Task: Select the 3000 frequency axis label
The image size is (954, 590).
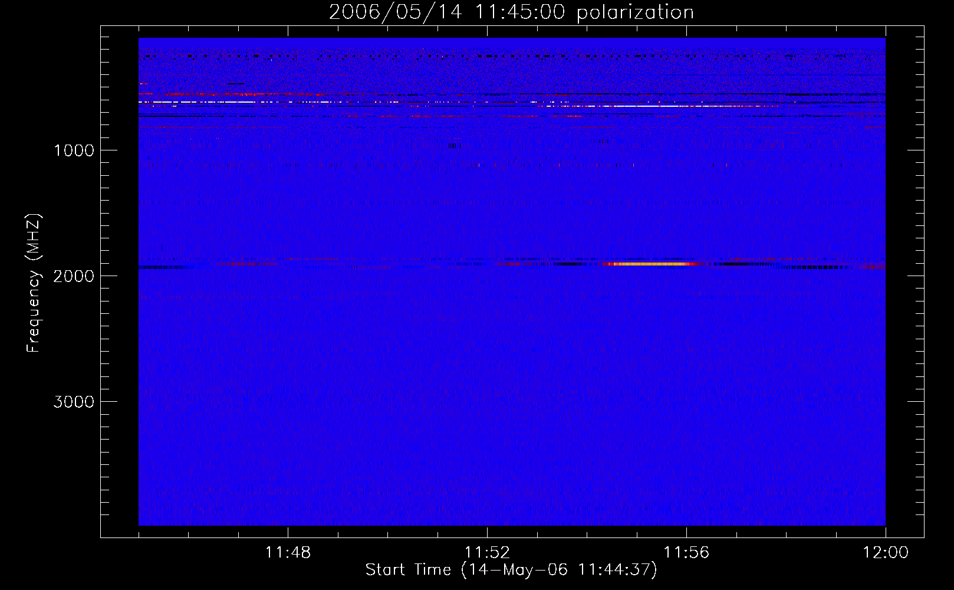Action: coord(74,402)
